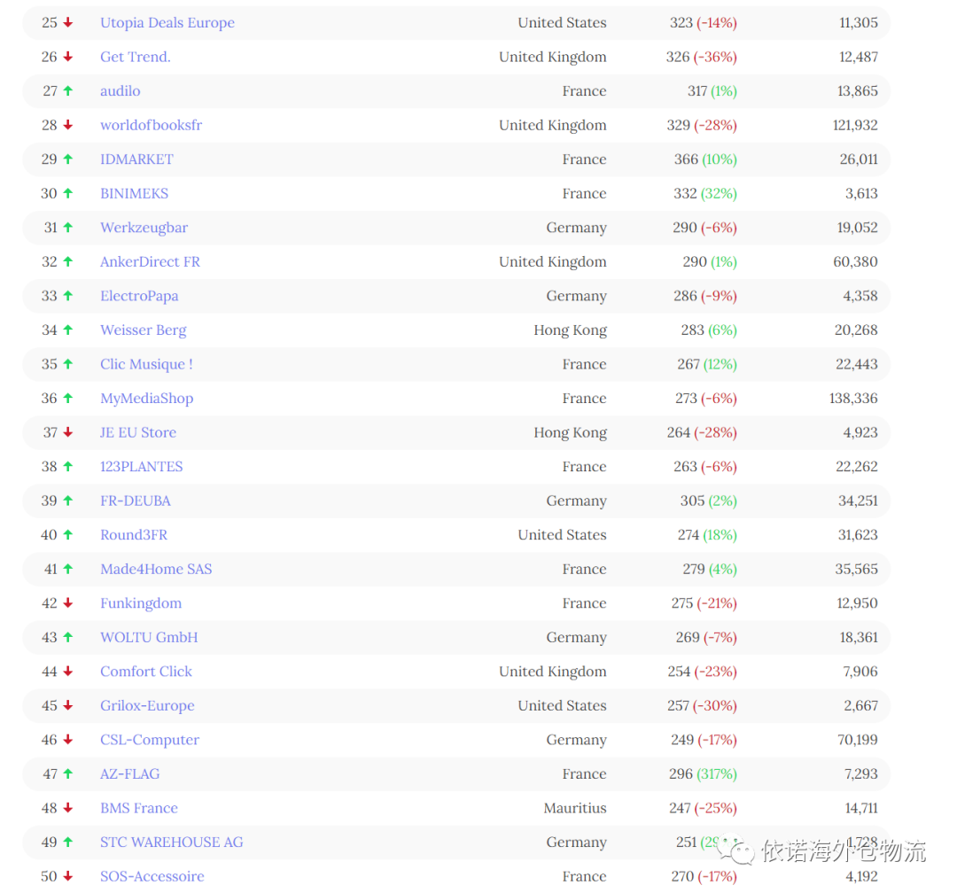Click the green up arrow at rank 47

point(67,774)
